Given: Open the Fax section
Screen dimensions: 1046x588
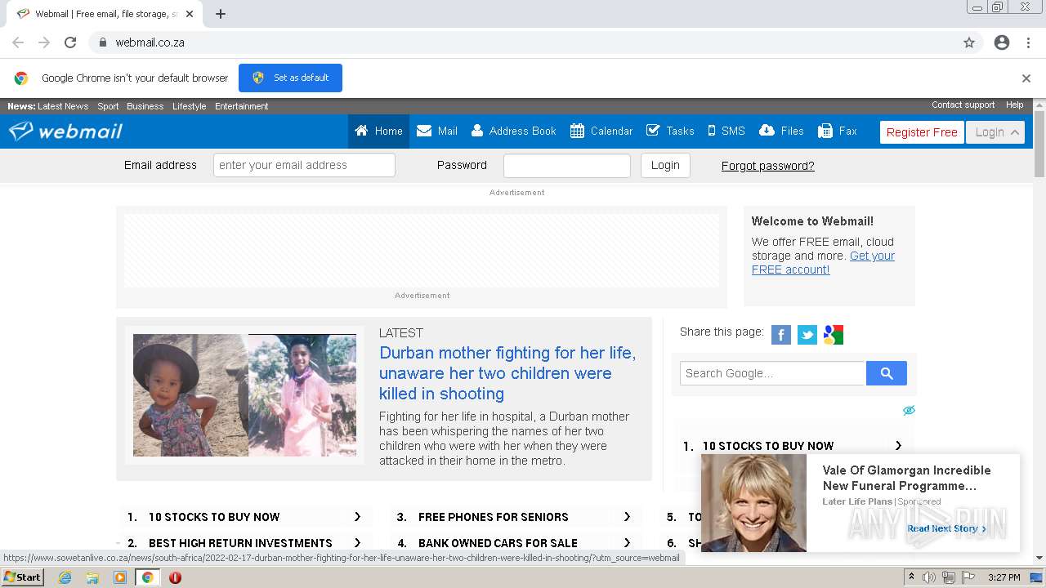Looking at the screenshot, I should 838,131.
